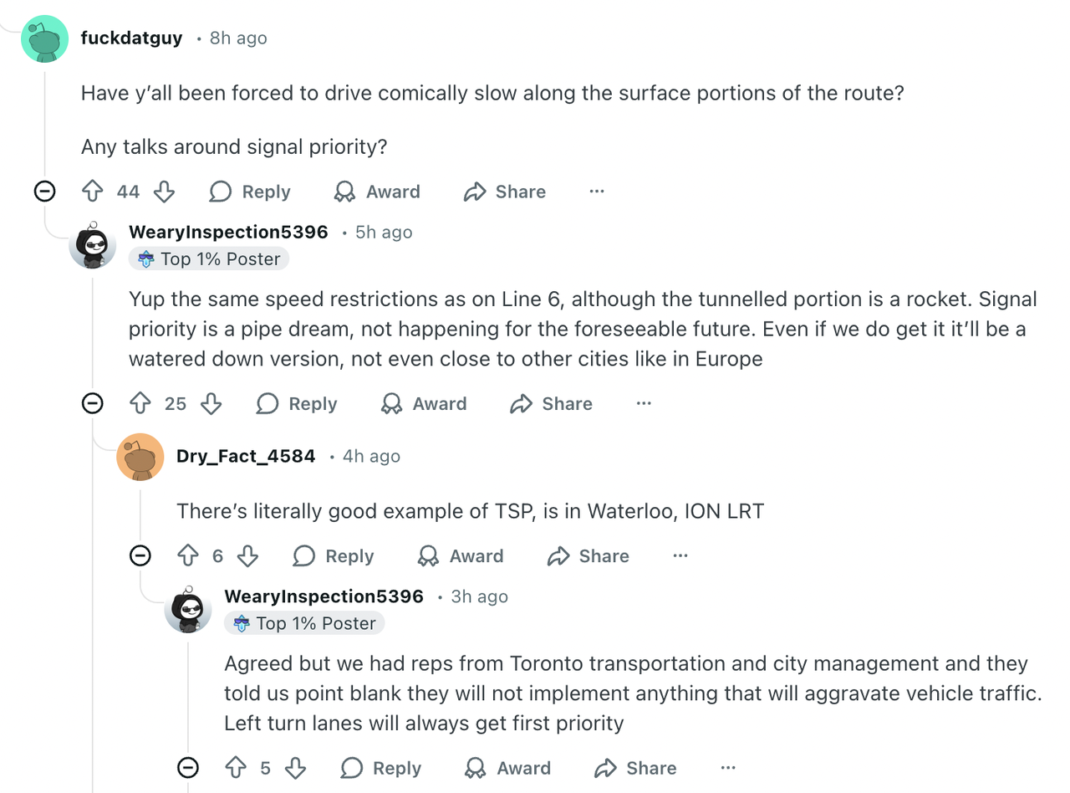The image size is (1070, 793).
Task: Share the Waterloo ION LRT comment
Action: [x=588, y=556]
